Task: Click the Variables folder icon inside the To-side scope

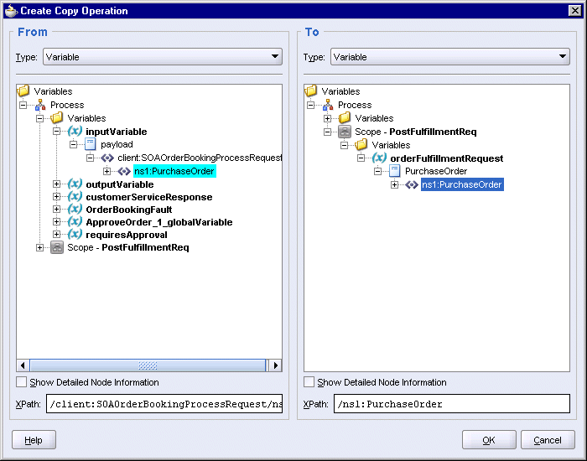Action: click(x=361, y=145)
